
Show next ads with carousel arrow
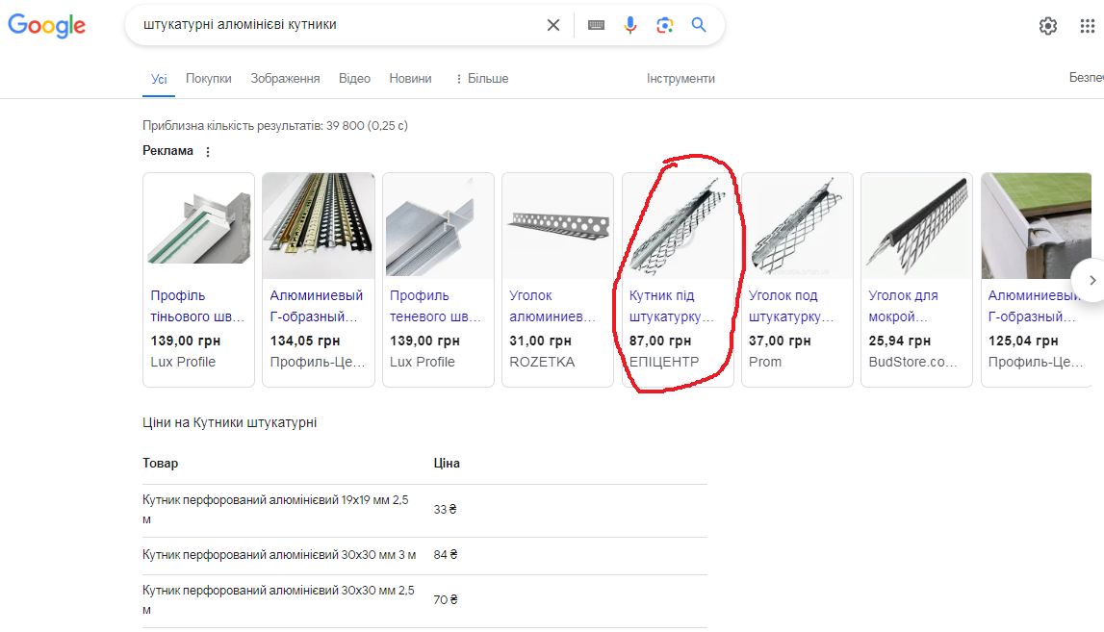coord(1091,280)
